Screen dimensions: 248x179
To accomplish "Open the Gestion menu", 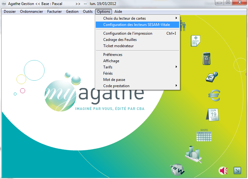I will click(72, 12).
